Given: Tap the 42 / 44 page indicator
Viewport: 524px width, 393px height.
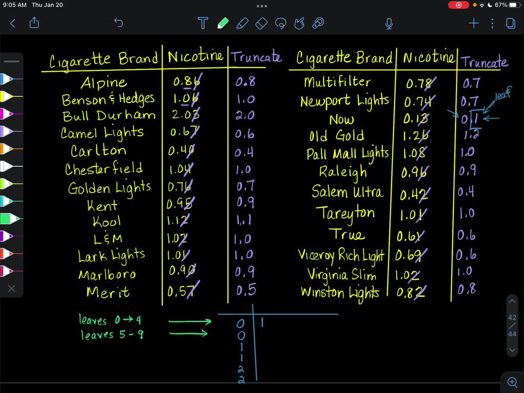Looking at the screenshot, I should tap(512, 325).
